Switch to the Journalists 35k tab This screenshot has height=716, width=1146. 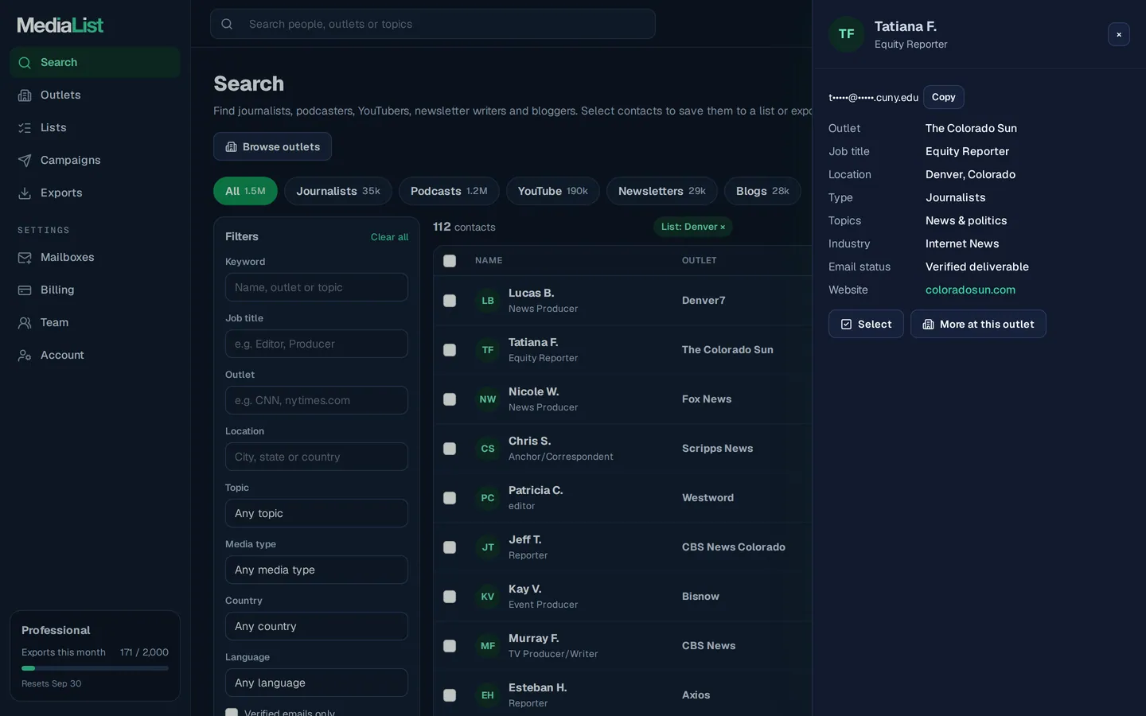tap(338, 191)
